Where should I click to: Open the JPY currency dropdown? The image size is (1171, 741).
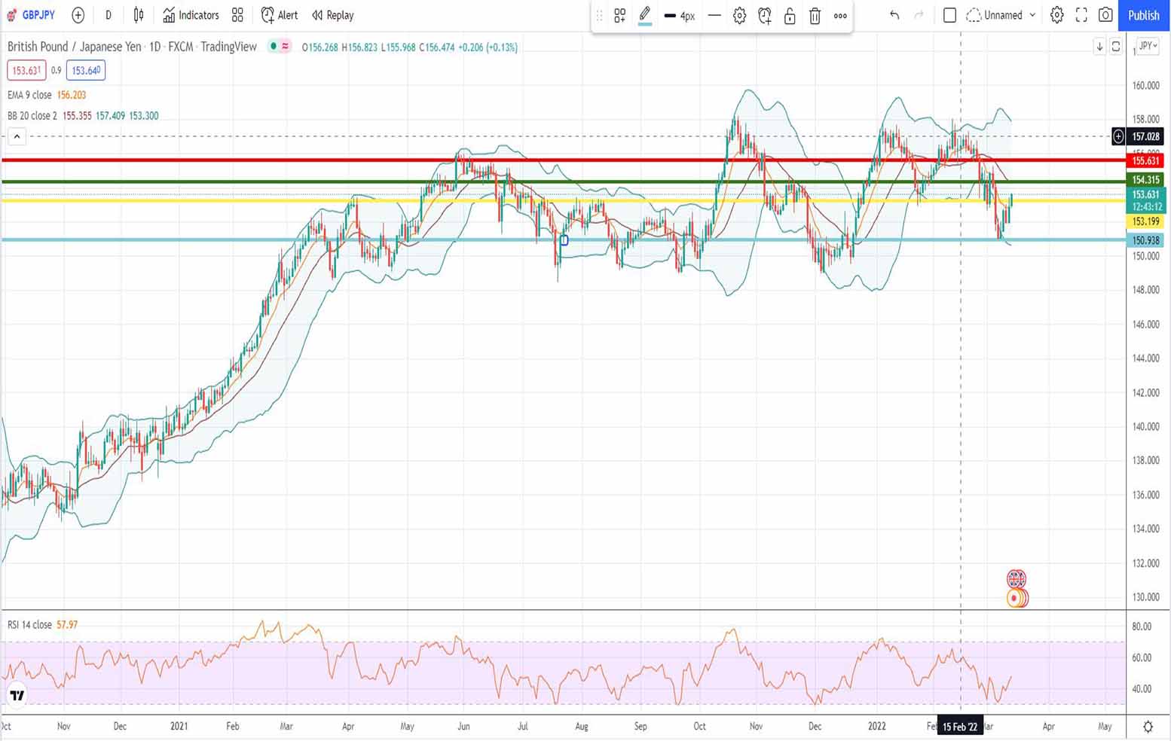pyautogui.click(x=1147, y=46)
